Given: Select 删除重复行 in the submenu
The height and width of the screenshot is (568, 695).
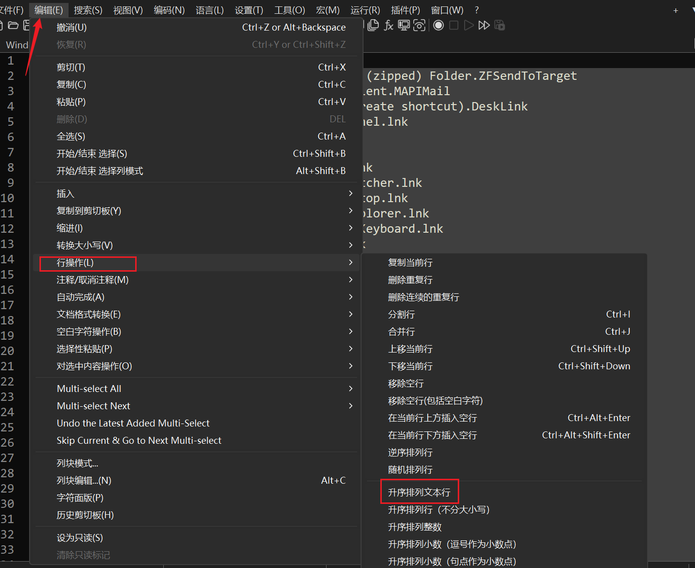Looking at the screenshot, I should click(410, 280).
